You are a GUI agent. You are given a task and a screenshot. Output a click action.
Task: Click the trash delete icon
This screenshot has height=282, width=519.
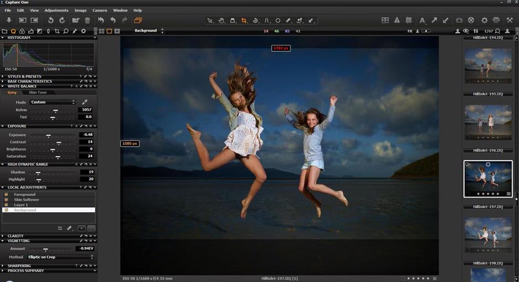click(x=87, y=20)
